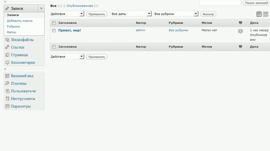270x151 pixels.
Task: Sort by comments icon in top header
Action: (x=240, y=23)
